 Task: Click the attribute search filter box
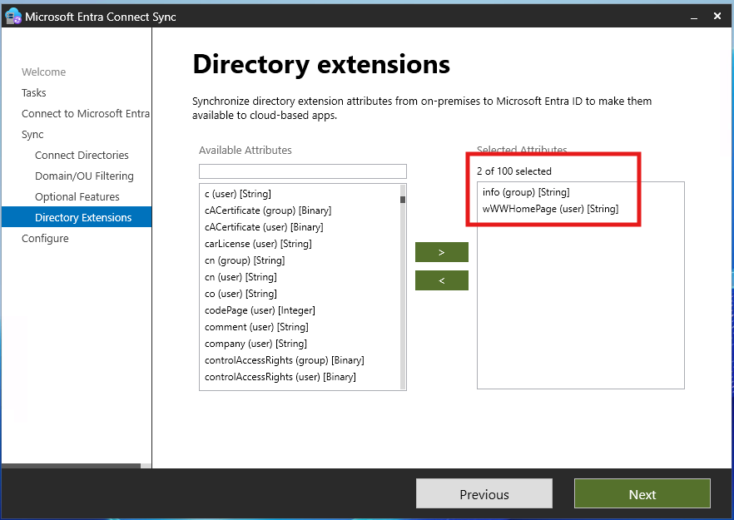coord(302,171)
